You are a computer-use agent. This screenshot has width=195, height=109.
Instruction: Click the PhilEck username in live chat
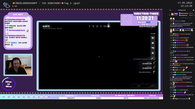click(x=12, y=26)
